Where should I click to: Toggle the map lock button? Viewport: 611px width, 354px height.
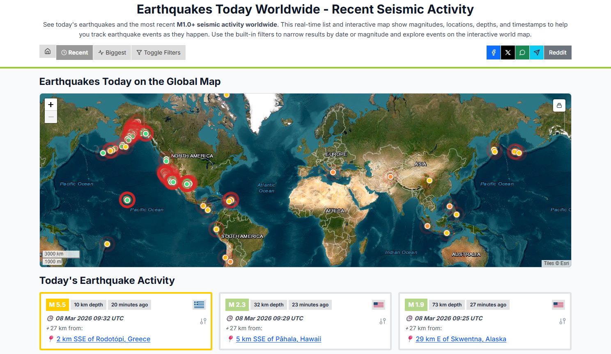(559, 105)
